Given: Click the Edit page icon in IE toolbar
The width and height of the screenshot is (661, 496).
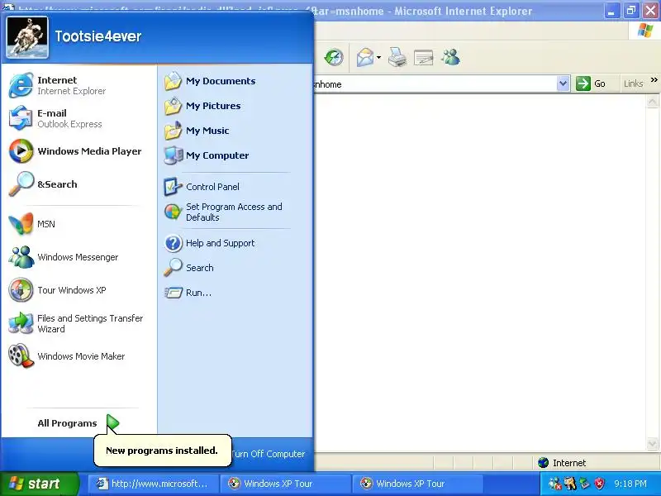Looking at the screenshot, I should (x=424, y=57).
